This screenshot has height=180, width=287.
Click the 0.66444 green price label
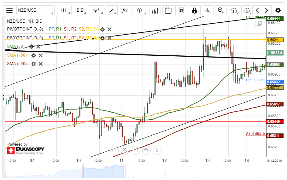point(275,19)
